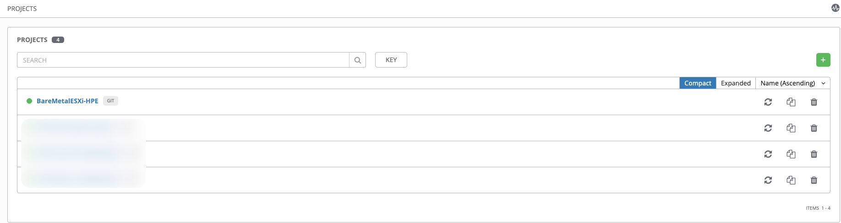
Task: Copy the BareMetalESXi-HPE project
Action: (791, 102)
